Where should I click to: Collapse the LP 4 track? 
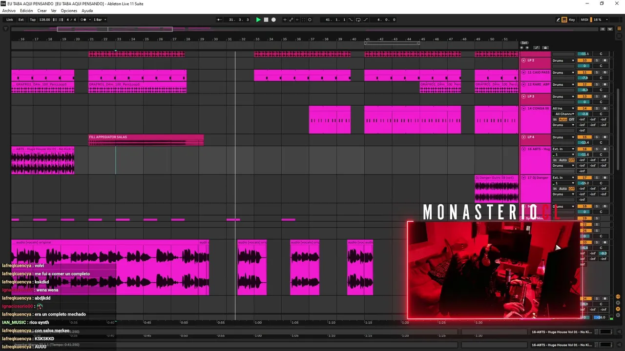pyautogui.click(x=523, y=137)
